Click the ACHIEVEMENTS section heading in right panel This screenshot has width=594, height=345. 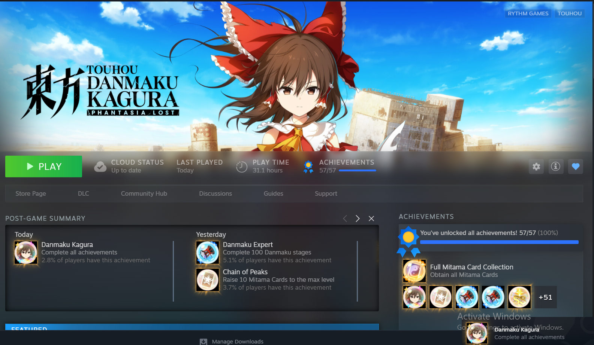coord(426,217)
